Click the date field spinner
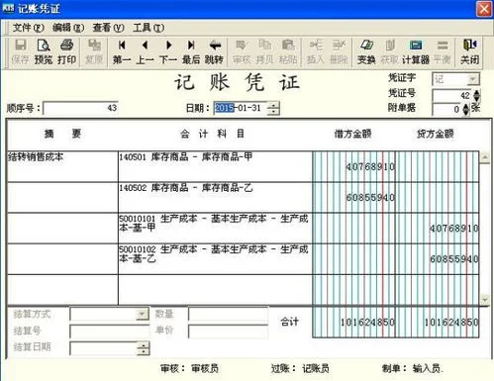 [272, 108]
